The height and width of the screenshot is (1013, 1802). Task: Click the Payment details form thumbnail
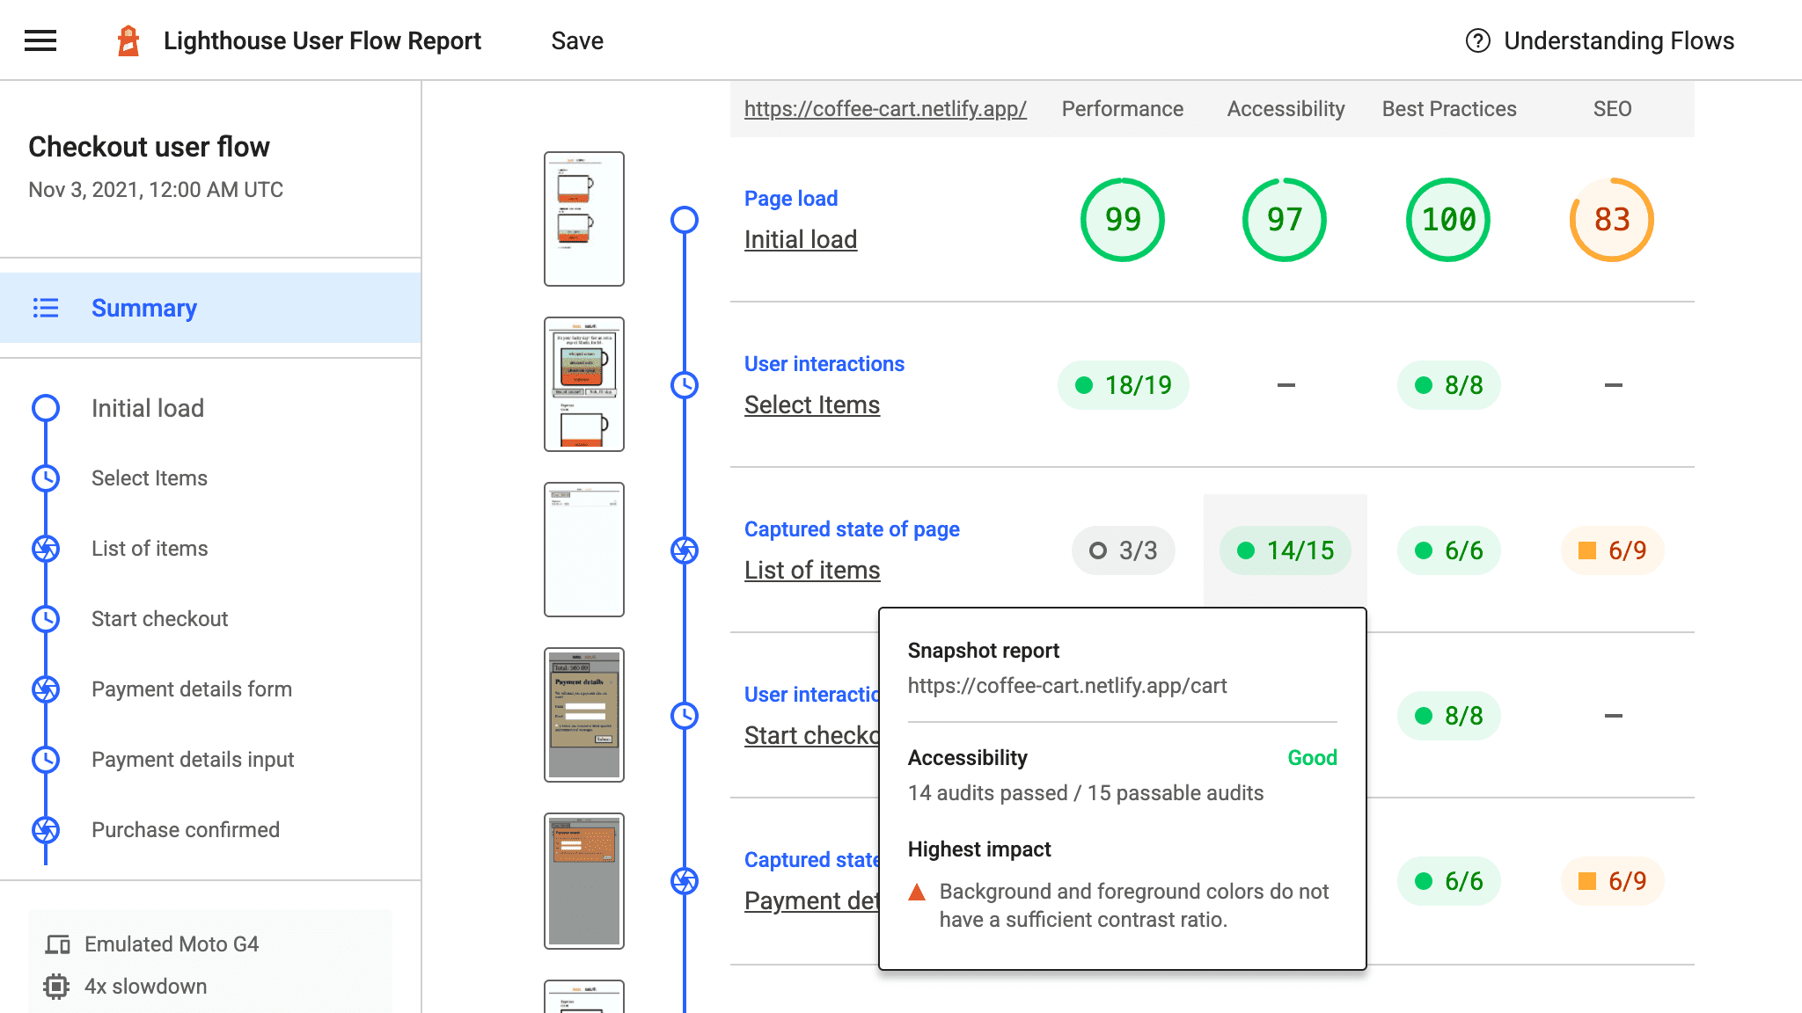[584, 714]
